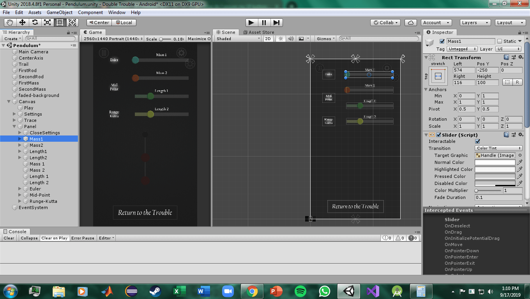The height and width of the screenshot is (299, 530).
Task: Toggle the Local handle rotation button
Action: coord(124,23)
